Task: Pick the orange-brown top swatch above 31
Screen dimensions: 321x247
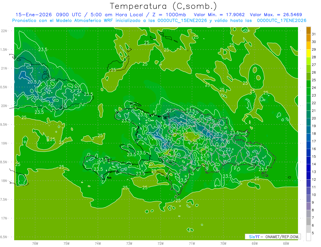Action: (308, 31)
